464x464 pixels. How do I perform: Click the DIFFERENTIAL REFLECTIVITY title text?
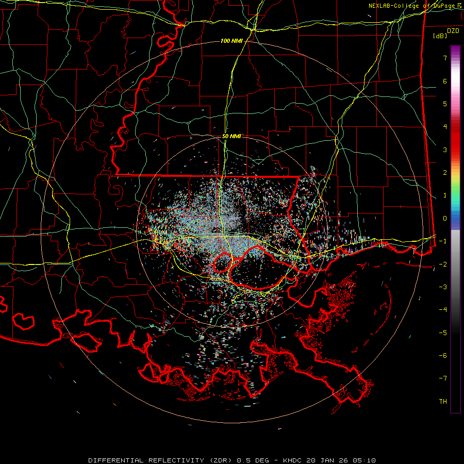click(x=146, y=460)
